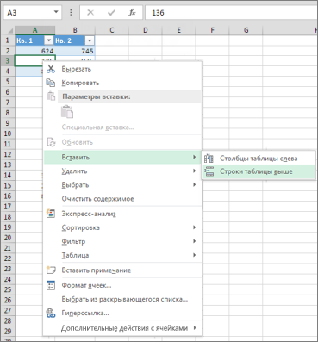Choose Гиперссылка… menu entry
The width and height of the screenshot is (318, 342).
pos(122,313)
